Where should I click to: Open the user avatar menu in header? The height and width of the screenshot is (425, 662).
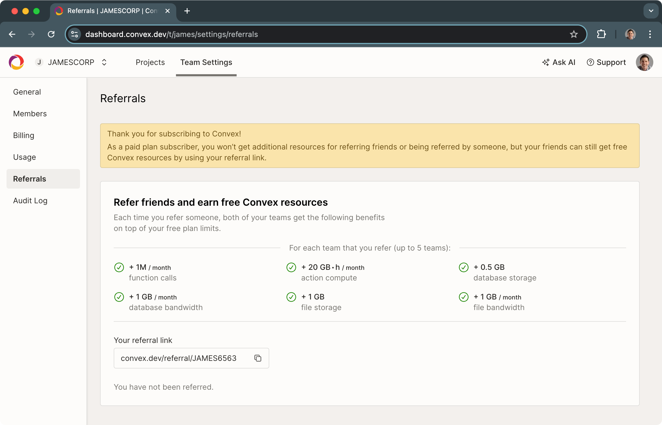[x=644, y=62]
